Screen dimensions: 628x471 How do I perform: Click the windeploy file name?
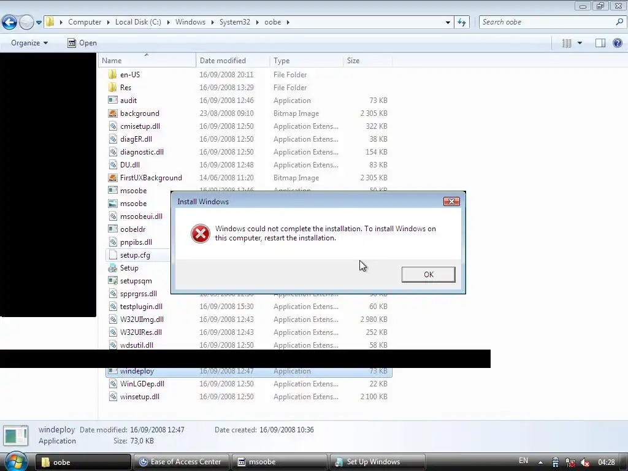pyautogui.click(x=137, y=371)
